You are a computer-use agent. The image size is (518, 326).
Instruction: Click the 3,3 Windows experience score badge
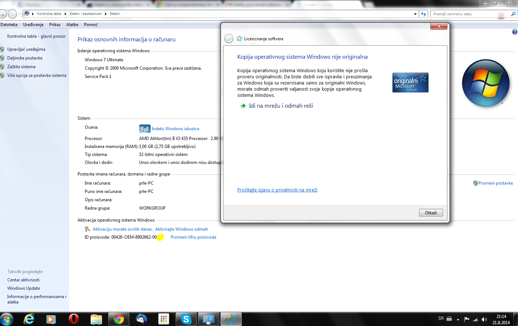coord(145,128)
